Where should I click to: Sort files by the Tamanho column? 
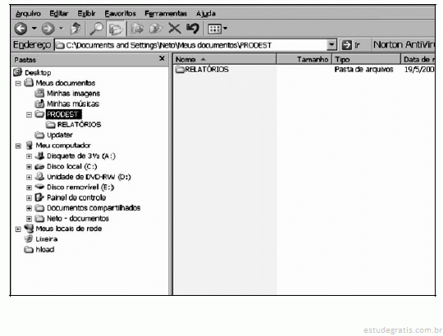304,59
